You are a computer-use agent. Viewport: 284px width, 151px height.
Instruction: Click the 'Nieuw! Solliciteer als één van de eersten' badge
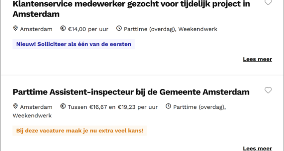[73, 44]
